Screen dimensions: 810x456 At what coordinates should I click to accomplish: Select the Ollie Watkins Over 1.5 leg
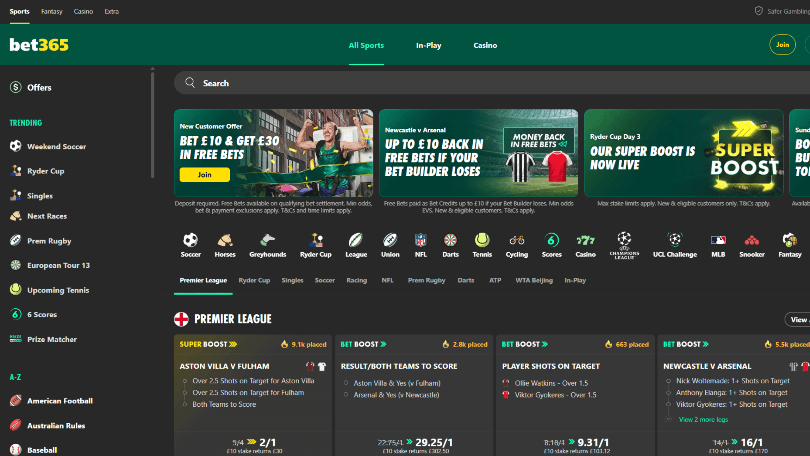(x=552, y=383)
